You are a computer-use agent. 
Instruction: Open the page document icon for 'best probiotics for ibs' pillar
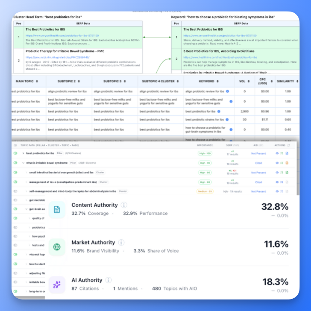(x=287, y=153)
